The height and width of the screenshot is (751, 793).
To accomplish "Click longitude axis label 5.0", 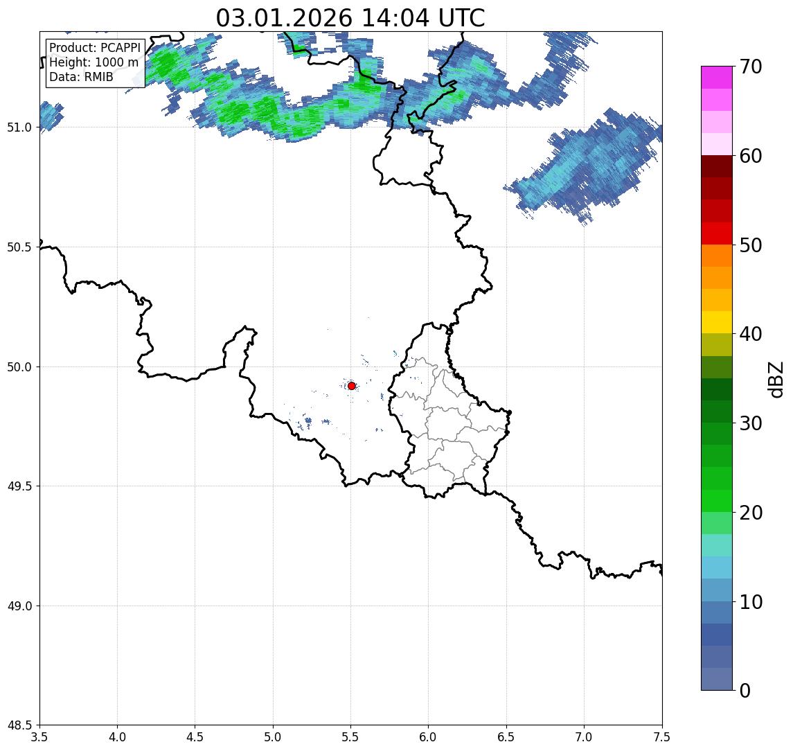I will click(273, 737).
